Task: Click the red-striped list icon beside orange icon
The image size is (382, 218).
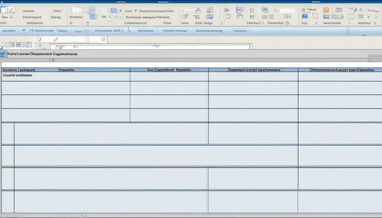Action: pyautogui.click(x=339, y=10)
